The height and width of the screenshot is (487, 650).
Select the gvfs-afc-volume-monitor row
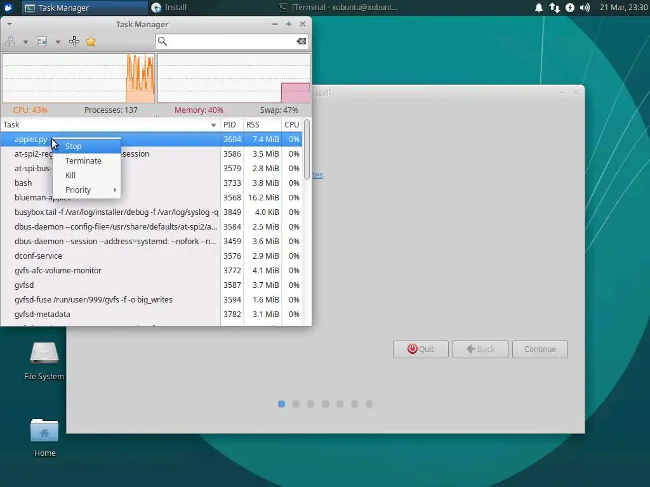coord(151,270)
